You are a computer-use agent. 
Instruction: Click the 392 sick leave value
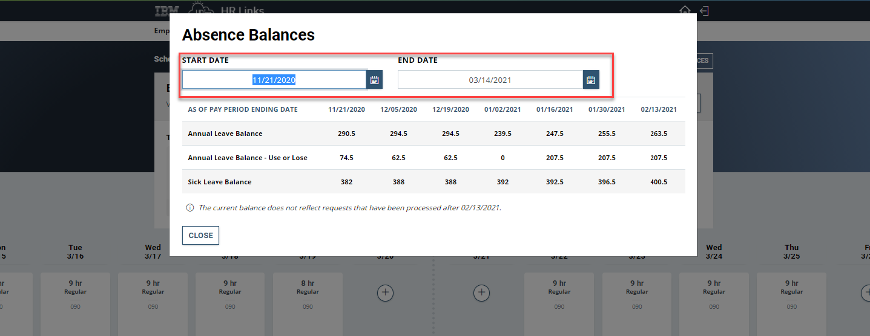(x=503, y=182)
